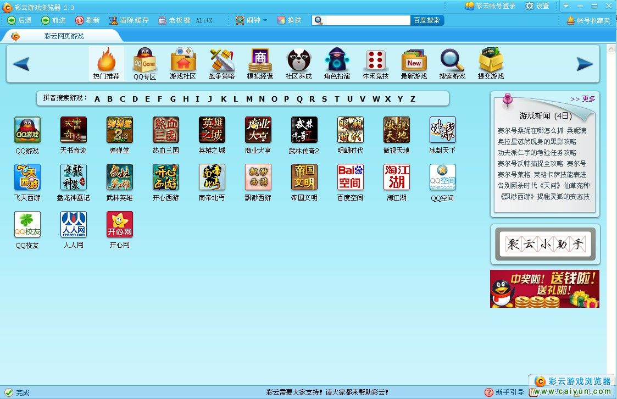Click inside the Baidu search input field
Image resolution: width=617 pixels, height=399 pixels.
(367, 20)
